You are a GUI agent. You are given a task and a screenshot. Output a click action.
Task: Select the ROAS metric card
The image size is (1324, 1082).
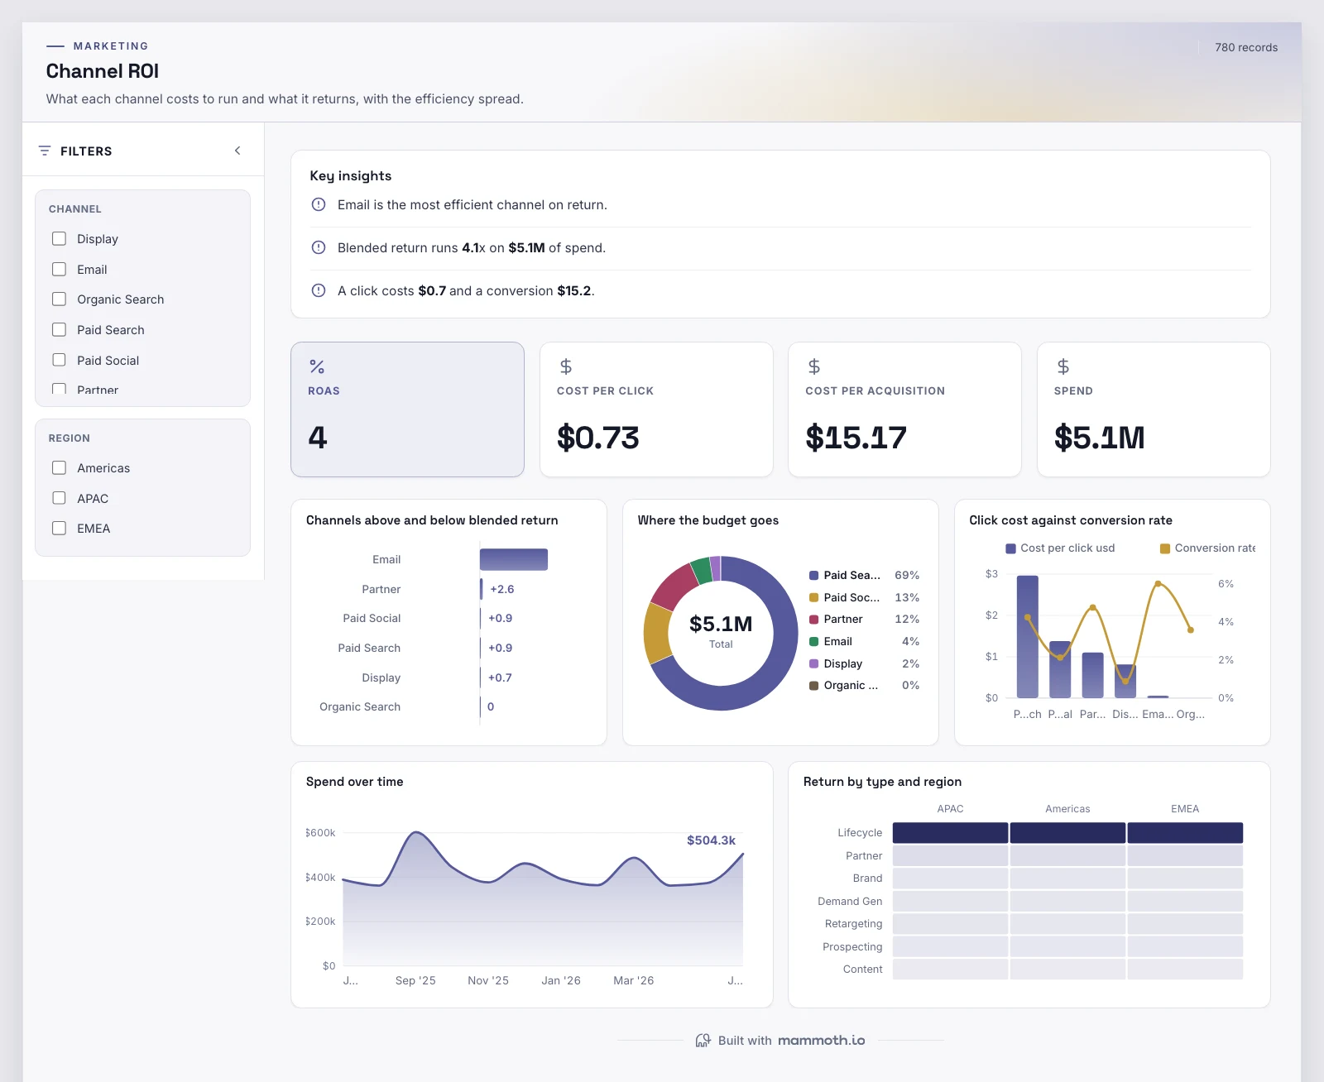(x=407, y=409)
